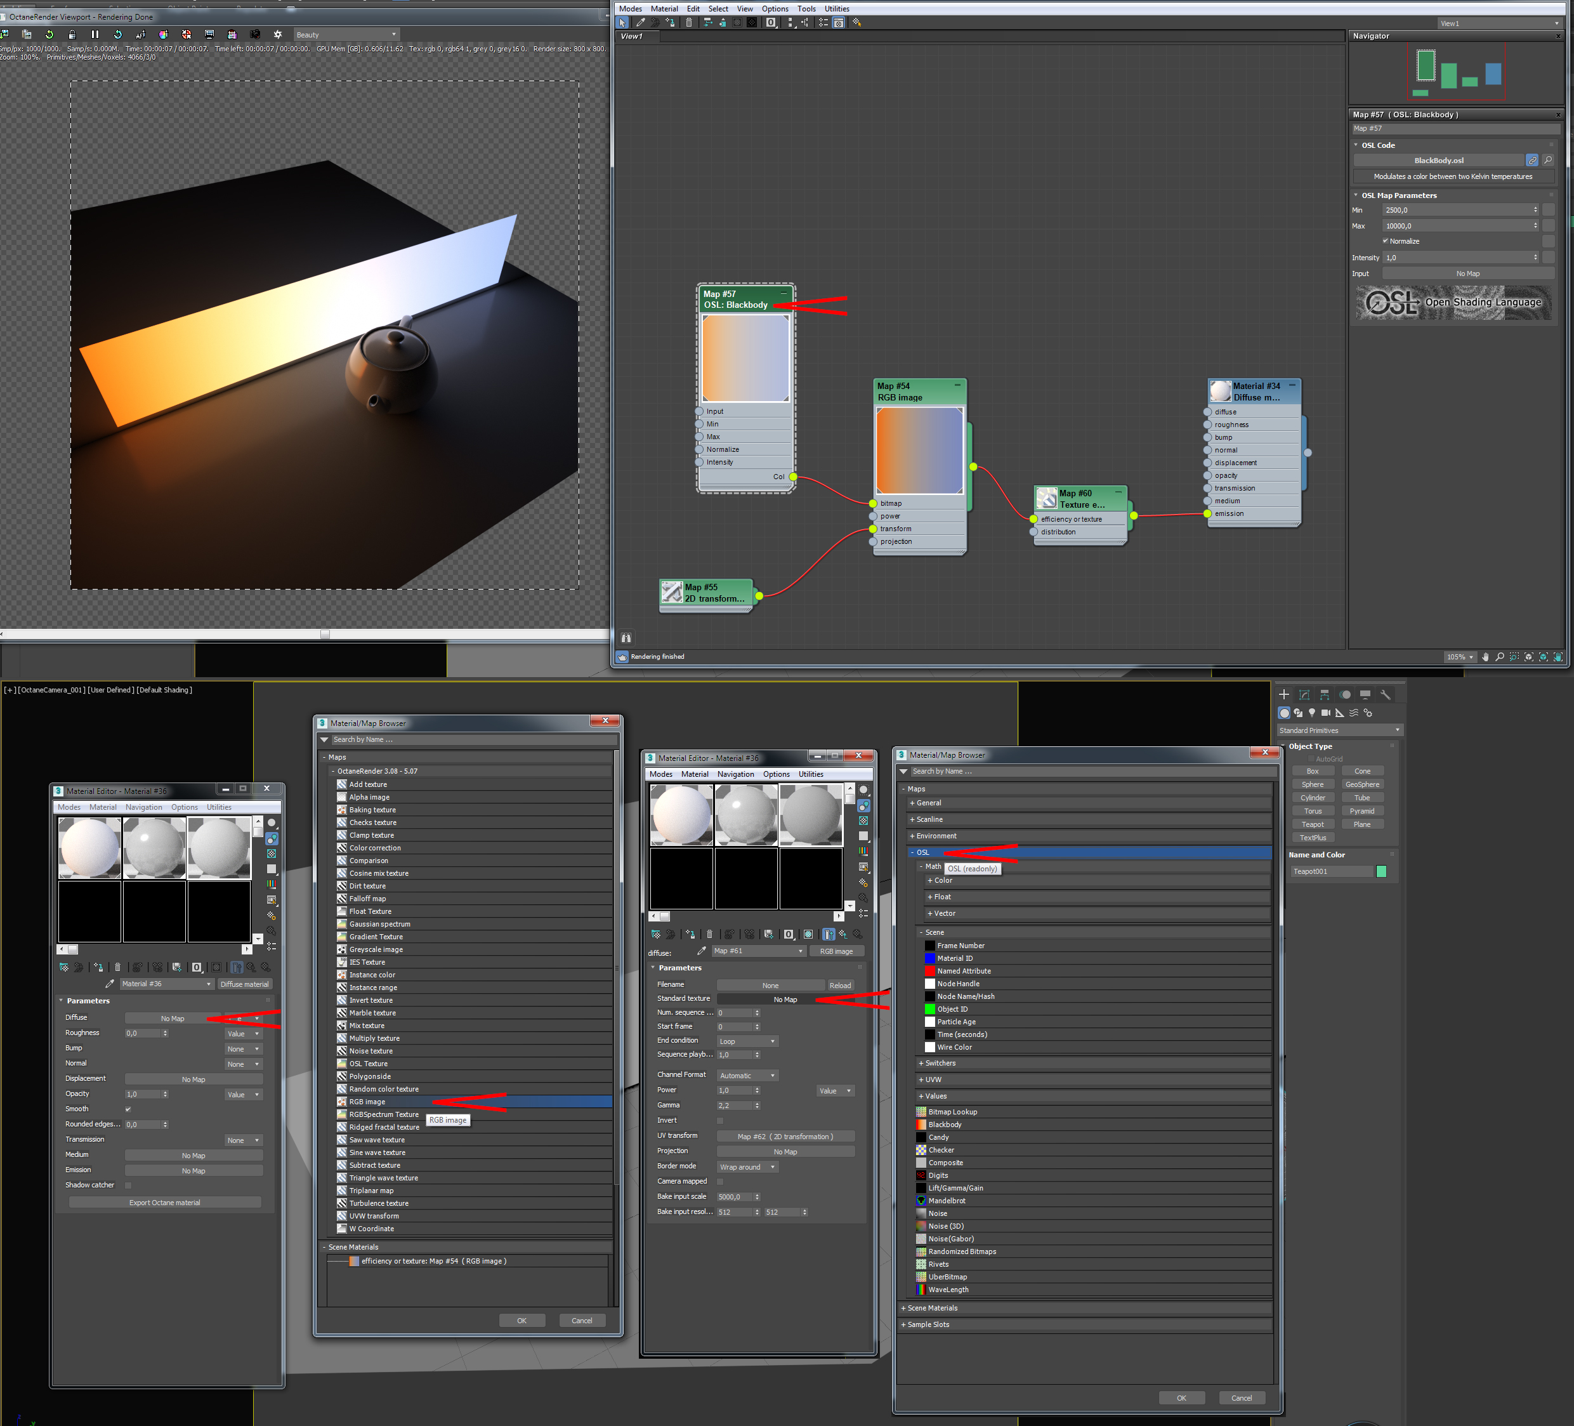Click the Reload button beside Filename

[840, 985]
